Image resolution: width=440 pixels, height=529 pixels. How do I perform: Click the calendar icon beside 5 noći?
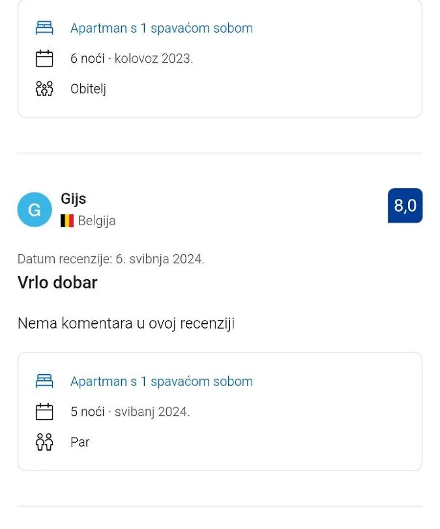[44, 411]
